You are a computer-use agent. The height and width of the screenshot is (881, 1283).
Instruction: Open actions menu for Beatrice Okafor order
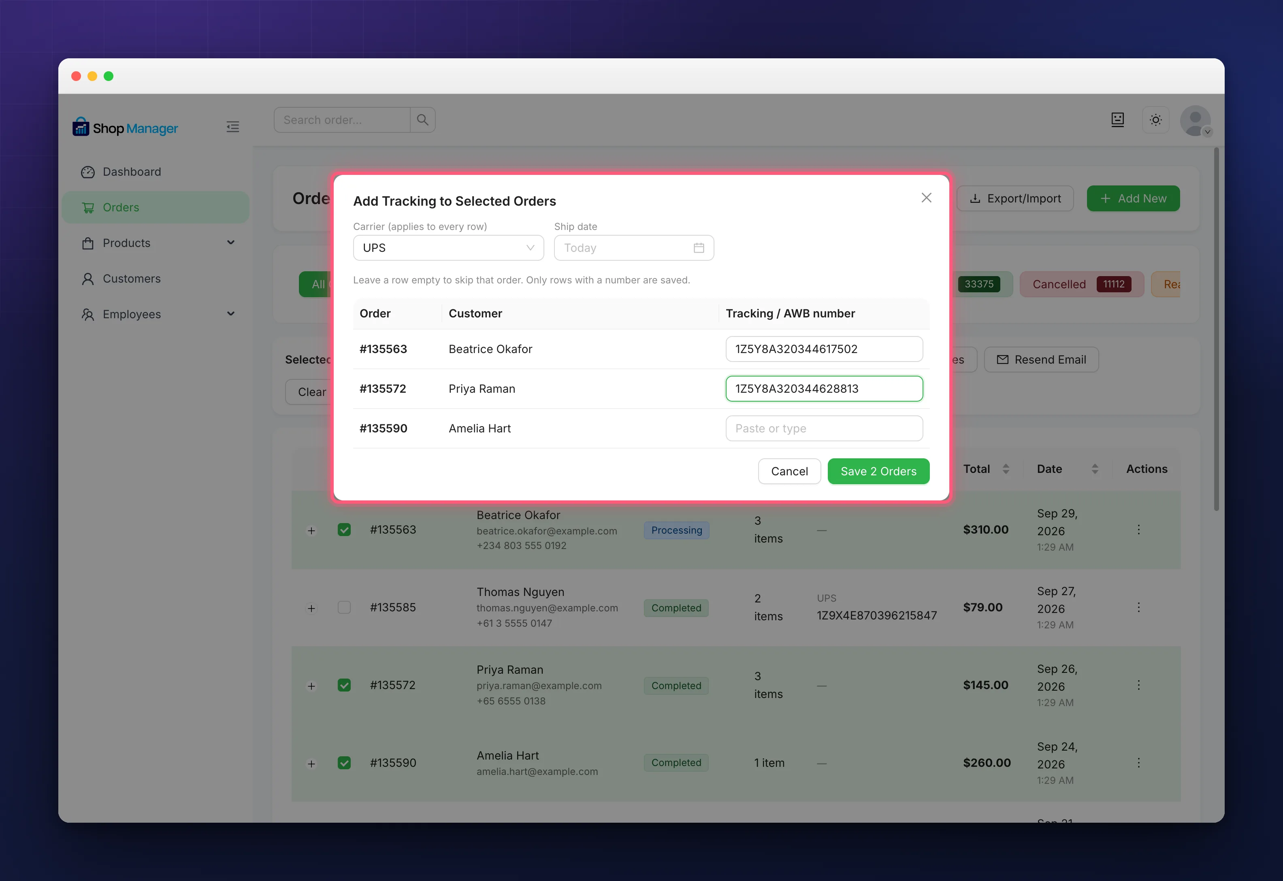point(1138,530)
